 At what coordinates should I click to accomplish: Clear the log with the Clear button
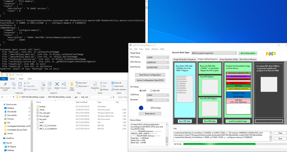coord(280,133)
